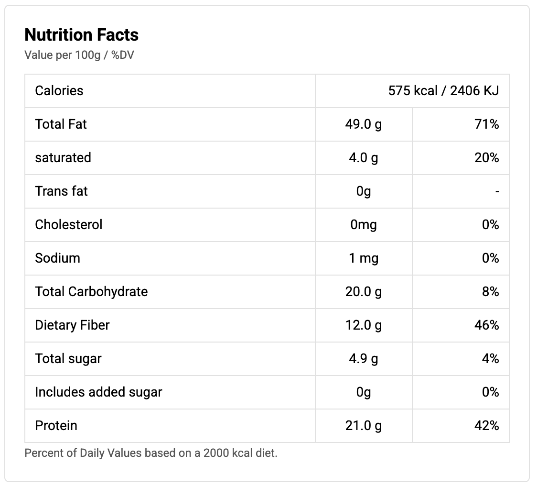537x487 pixels.
Task: Click the Nutrition Facts heading
Action: [81, 35]
